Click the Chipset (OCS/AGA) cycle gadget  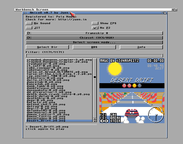tap(94, 38)
